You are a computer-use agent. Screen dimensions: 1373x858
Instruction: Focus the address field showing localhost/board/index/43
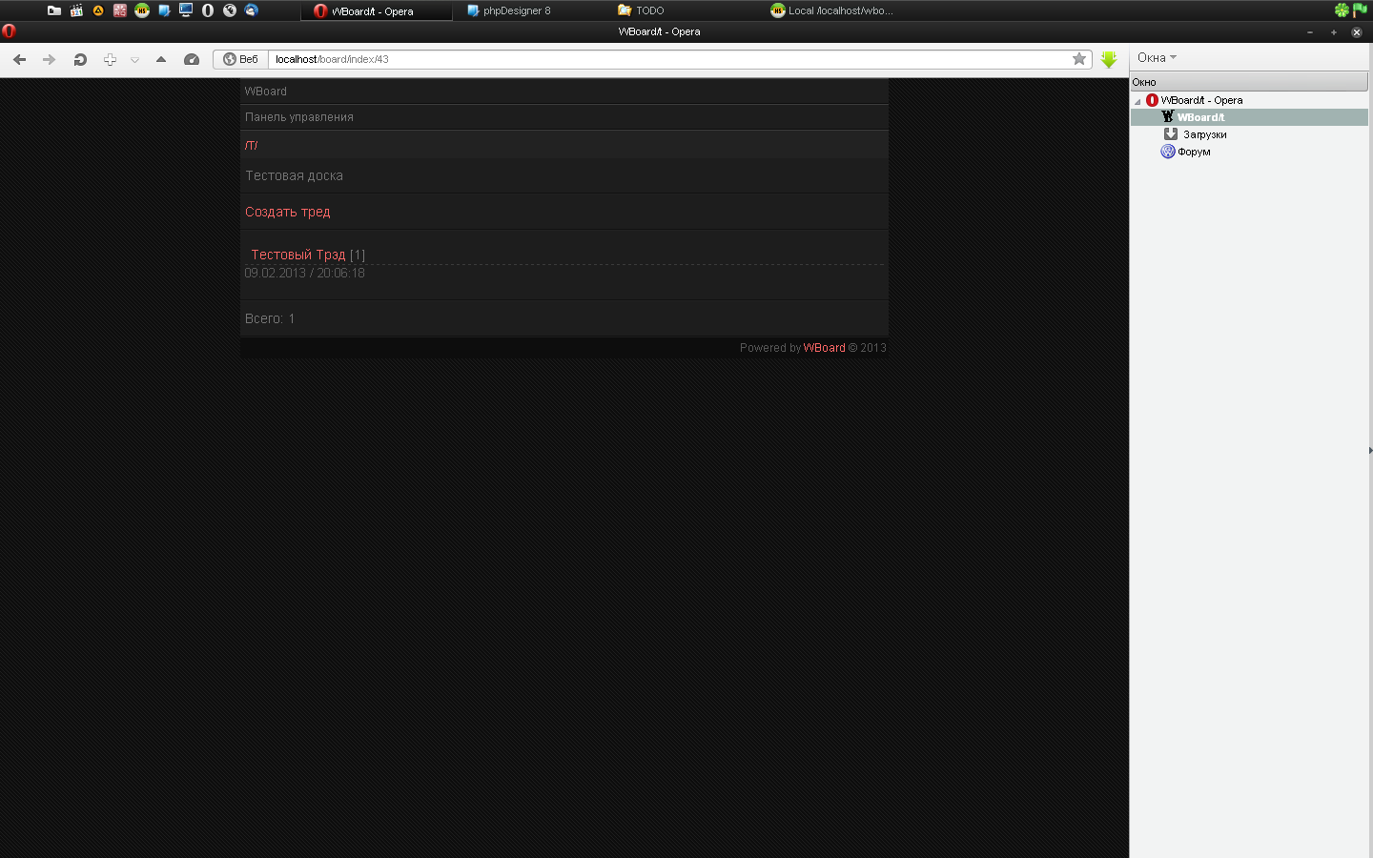point(667,59)
